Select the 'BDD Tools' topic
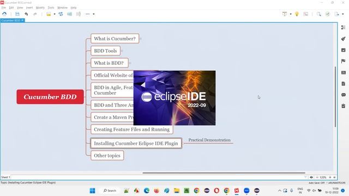The height and width of the screenshot is (196, 349). pos(105,51)
